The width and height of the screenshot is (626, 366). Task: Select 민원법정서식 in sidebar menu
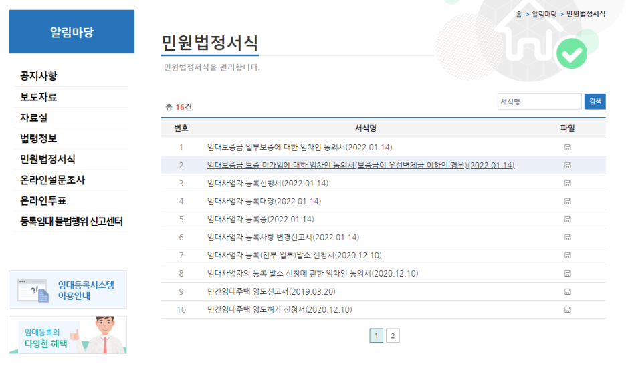pyautogui.click(x=47, y=159)
